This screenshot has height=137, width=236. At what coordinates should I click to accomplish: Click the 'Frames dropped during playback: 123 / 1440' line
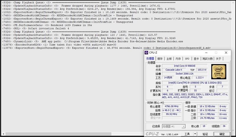80,35
